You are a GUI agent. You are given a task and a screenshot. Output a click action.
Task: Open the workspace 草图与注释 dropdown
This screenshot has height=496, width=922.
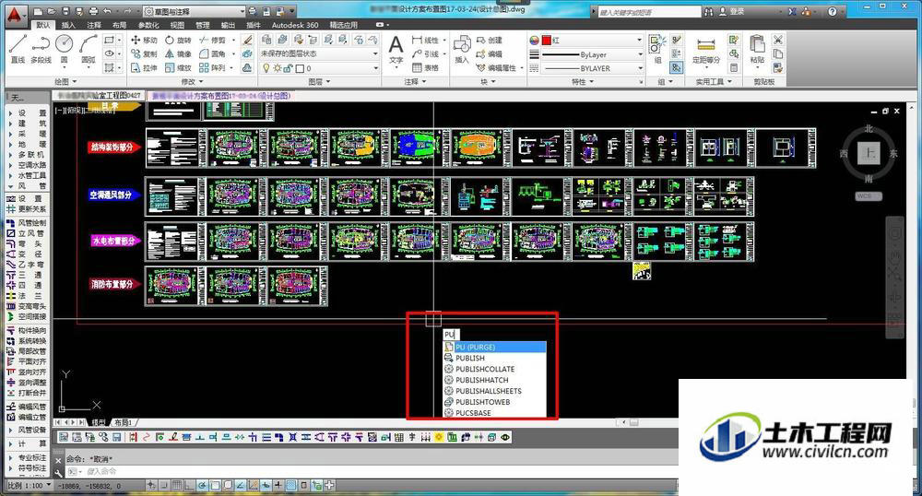(x=194, y=11)
